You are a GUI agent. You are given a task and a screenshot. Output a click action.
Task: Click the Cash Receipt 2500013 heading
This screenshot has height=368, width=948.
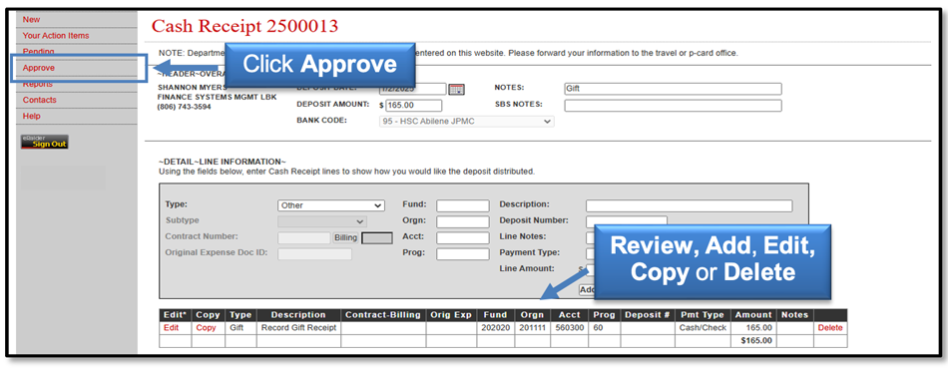(x=244, y=26)
